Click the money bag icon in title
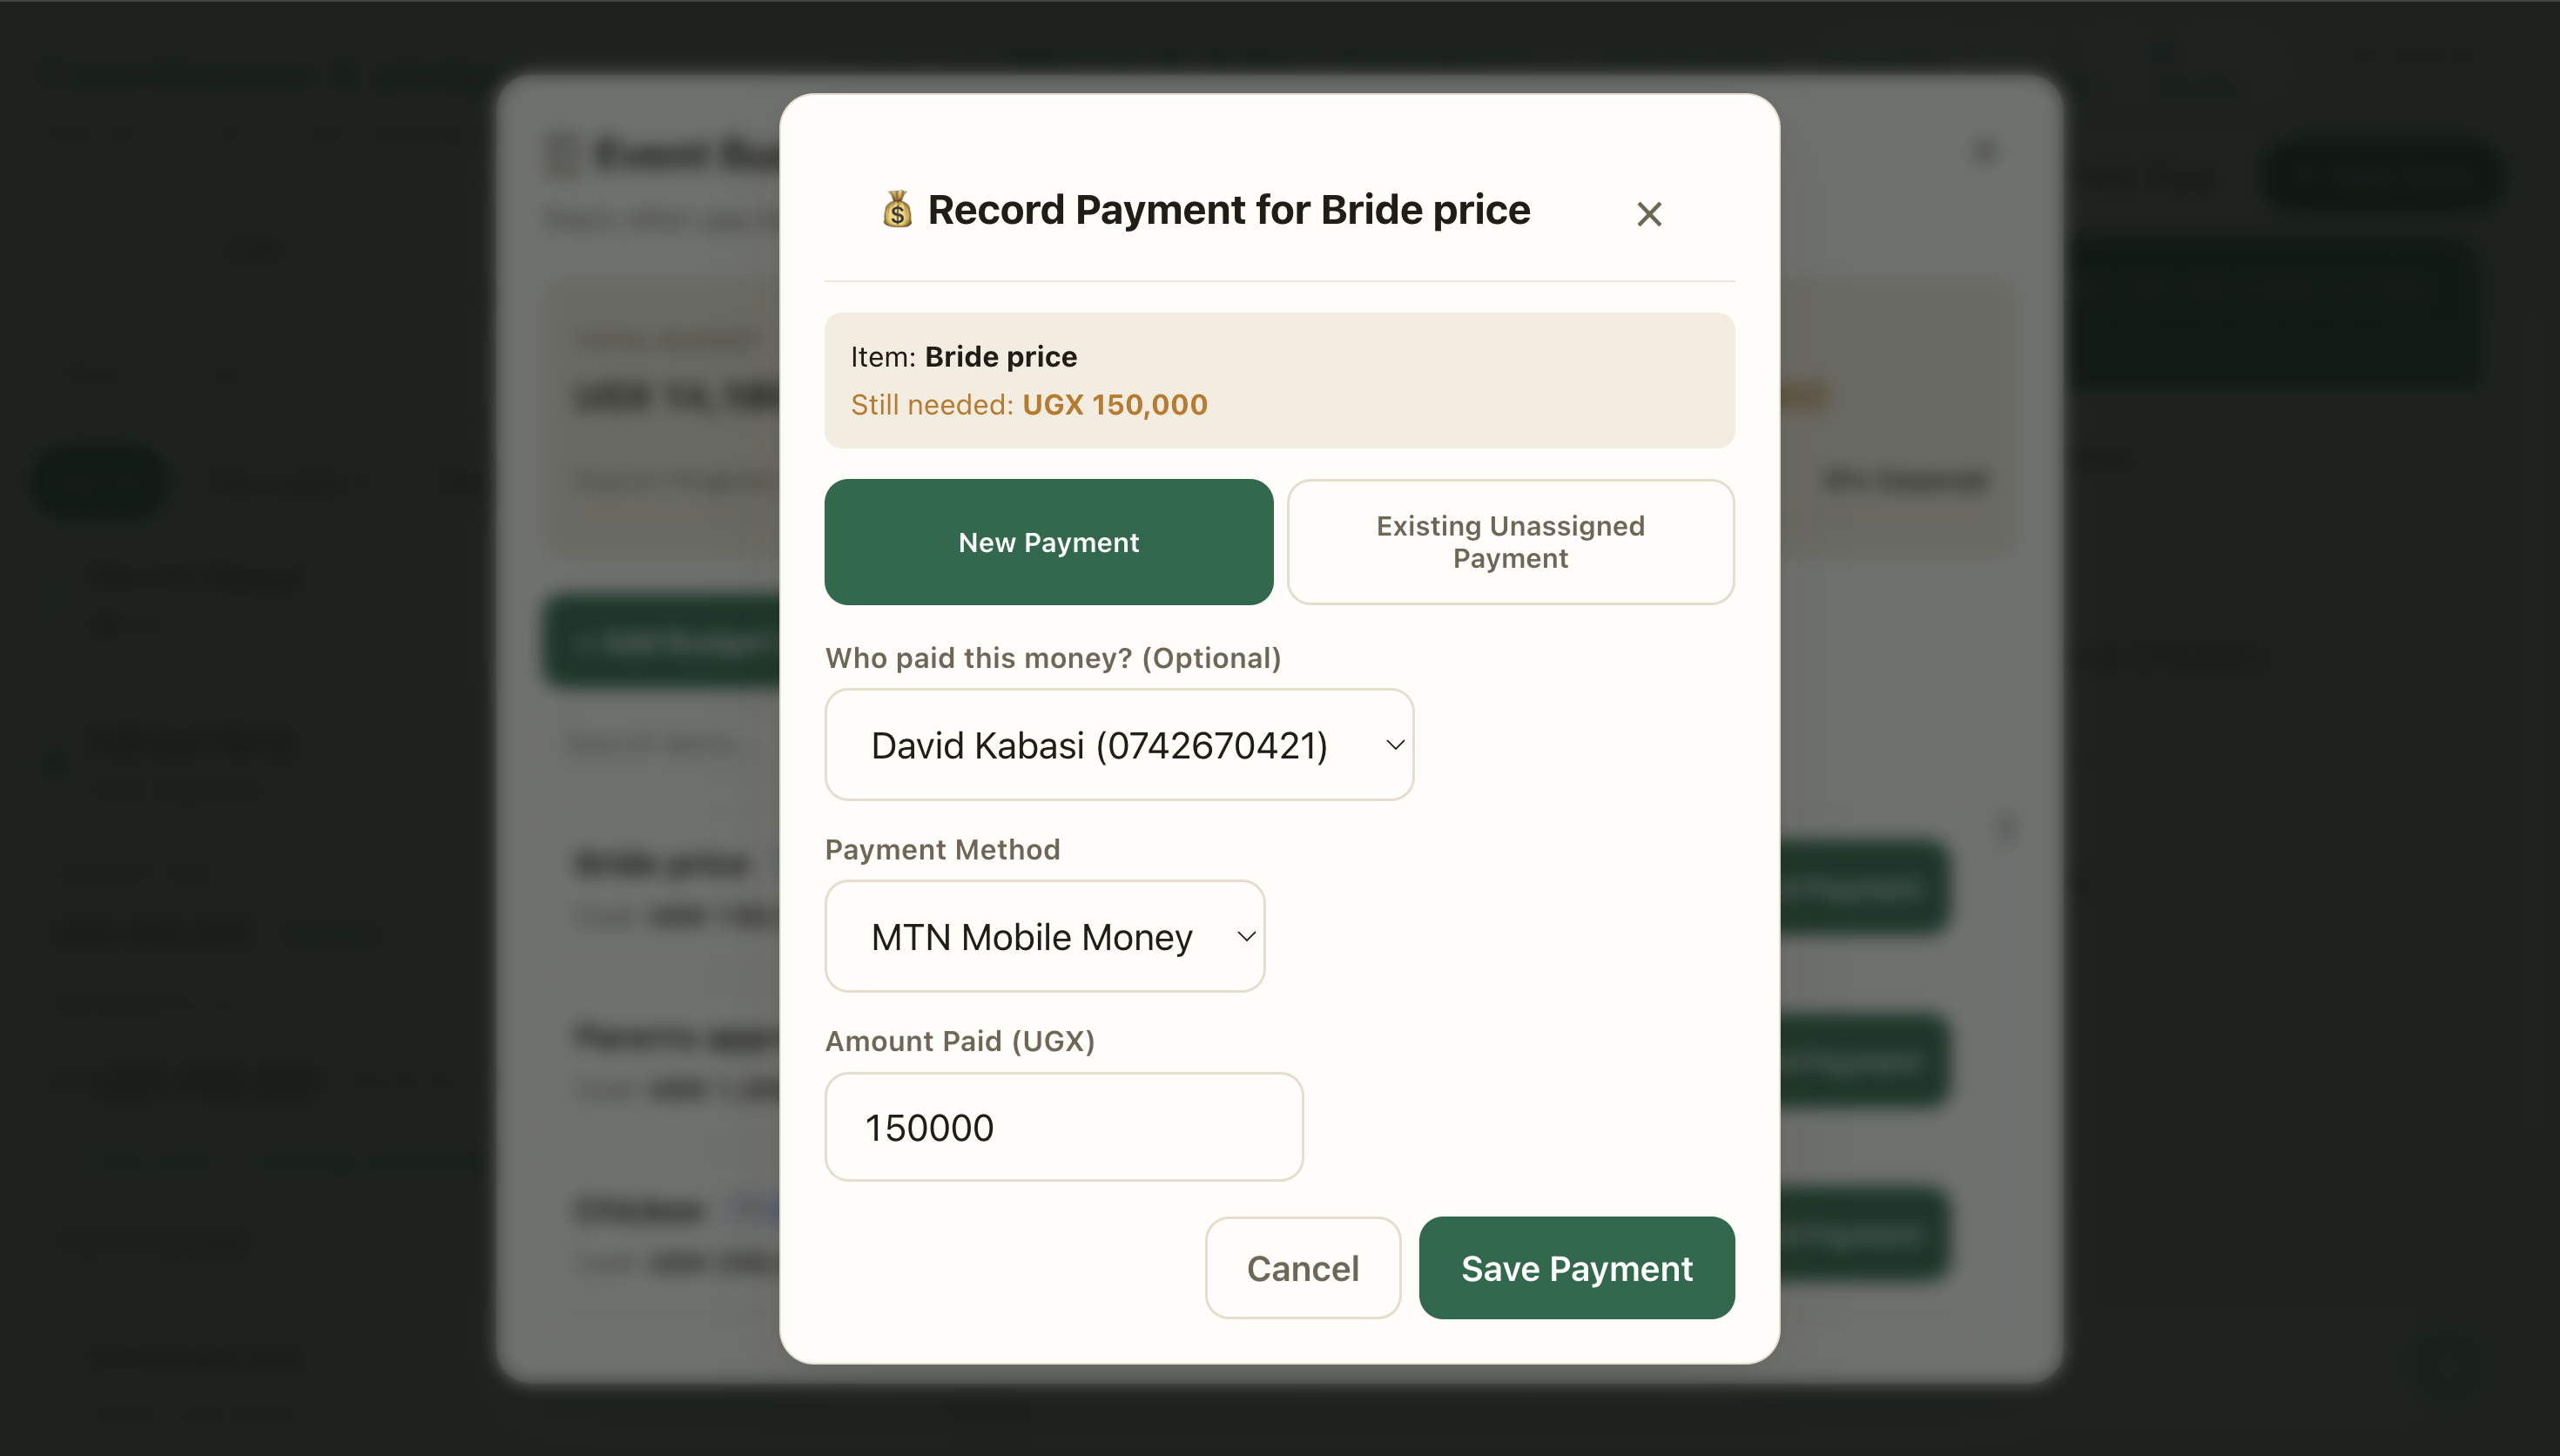 click(x=897, y=210)
